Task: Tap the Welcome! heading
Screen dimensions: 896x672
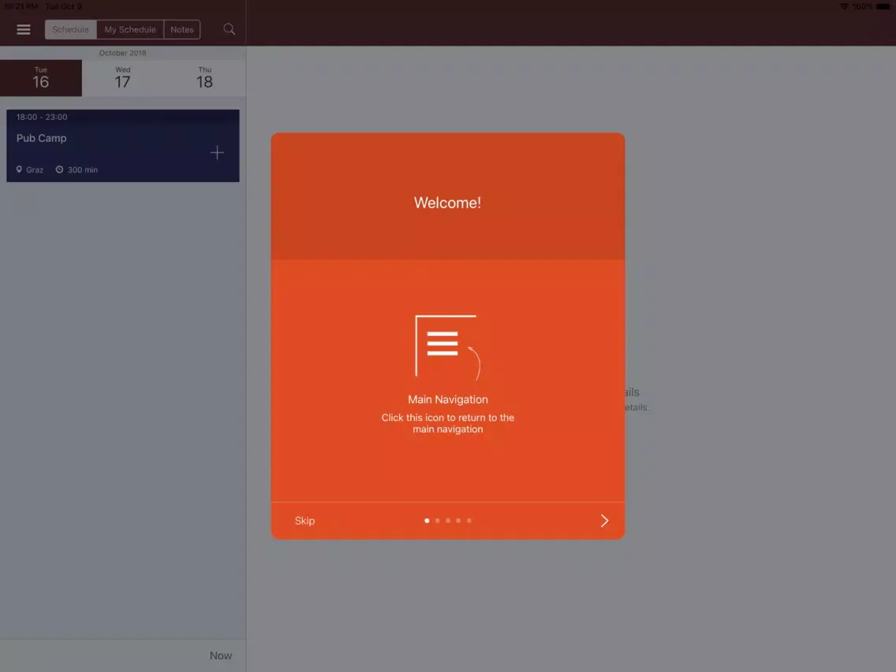Action: tap(447, 202)
